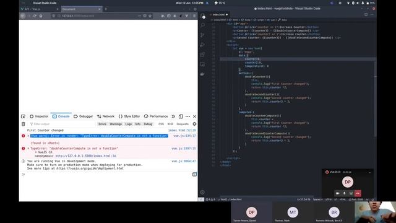Viewport: 396px width, 223px height.
Task: Toggle the Info console filter
Action: click(137, 124)
